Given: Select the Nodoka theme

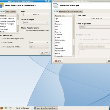Looking at the screenshot, I should [8, 16].
